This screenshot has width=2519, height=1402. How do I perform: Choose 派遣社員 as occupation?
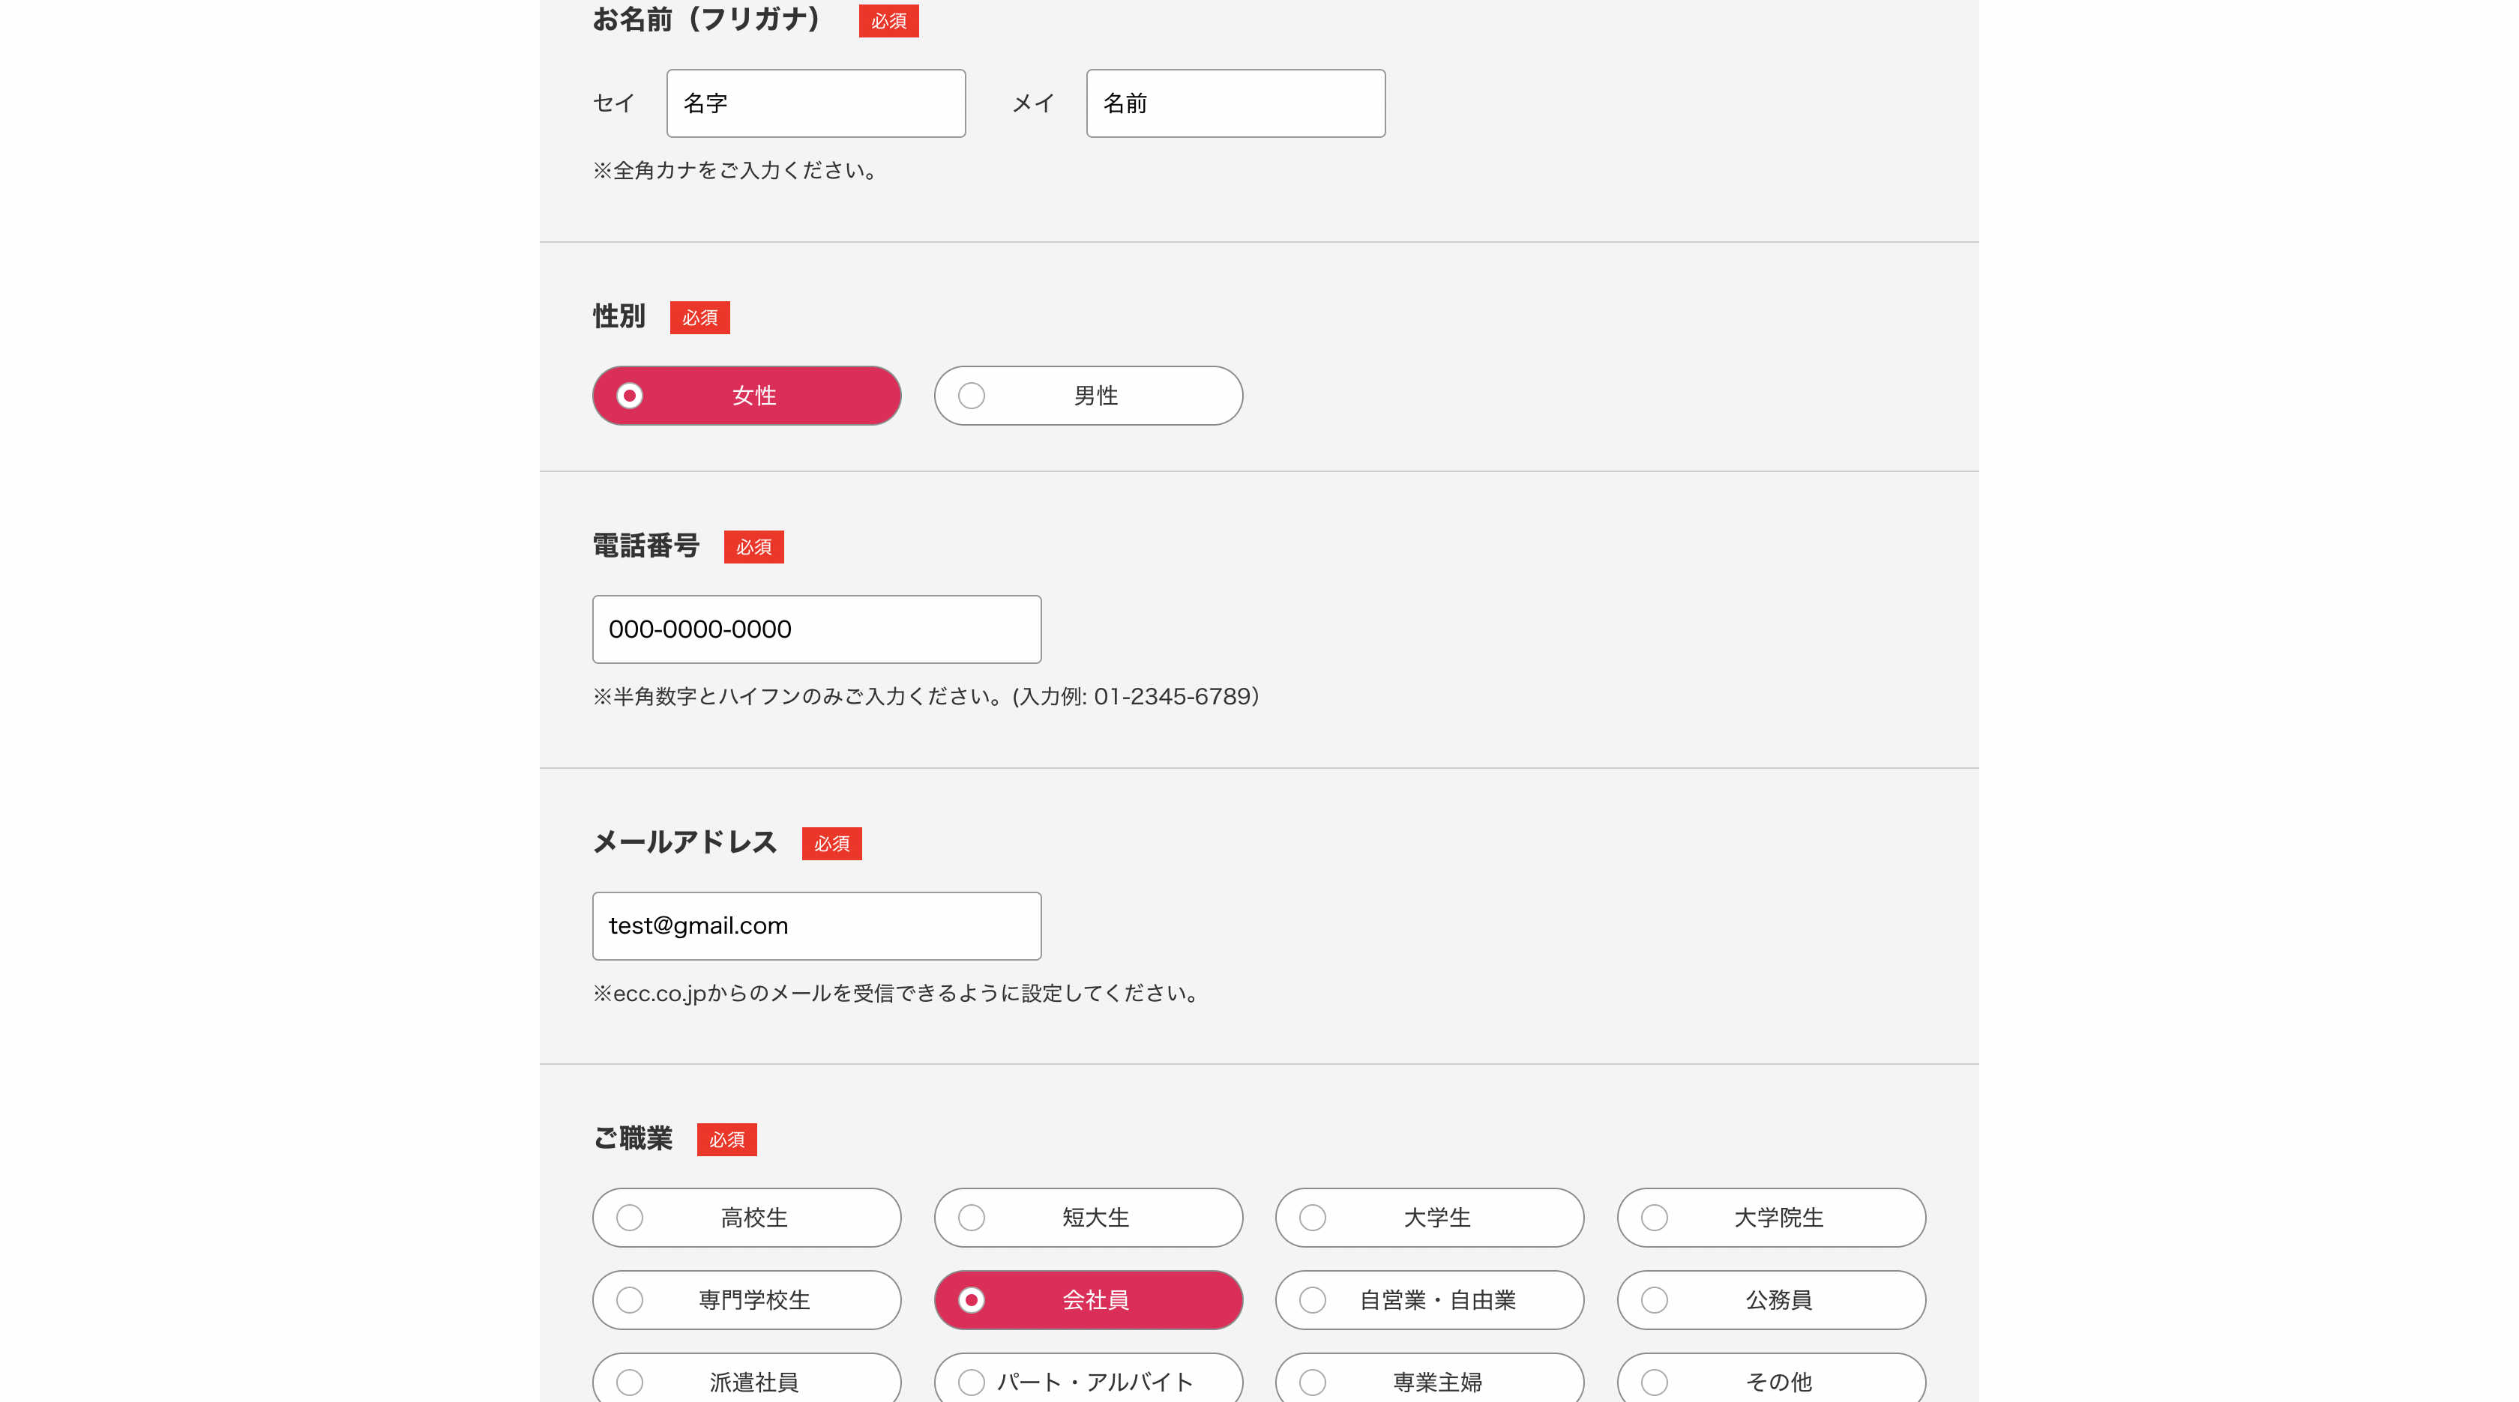click(746, 1379)
